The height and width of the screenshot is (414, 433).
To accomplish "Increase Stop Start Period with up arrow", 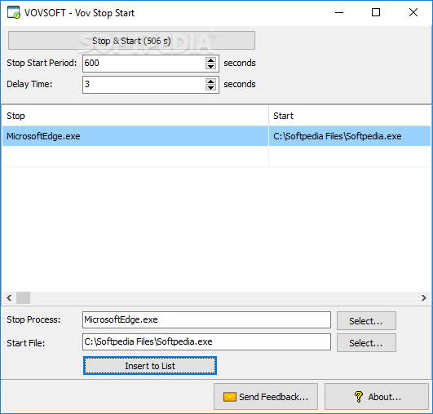I will tap(211, 60).
